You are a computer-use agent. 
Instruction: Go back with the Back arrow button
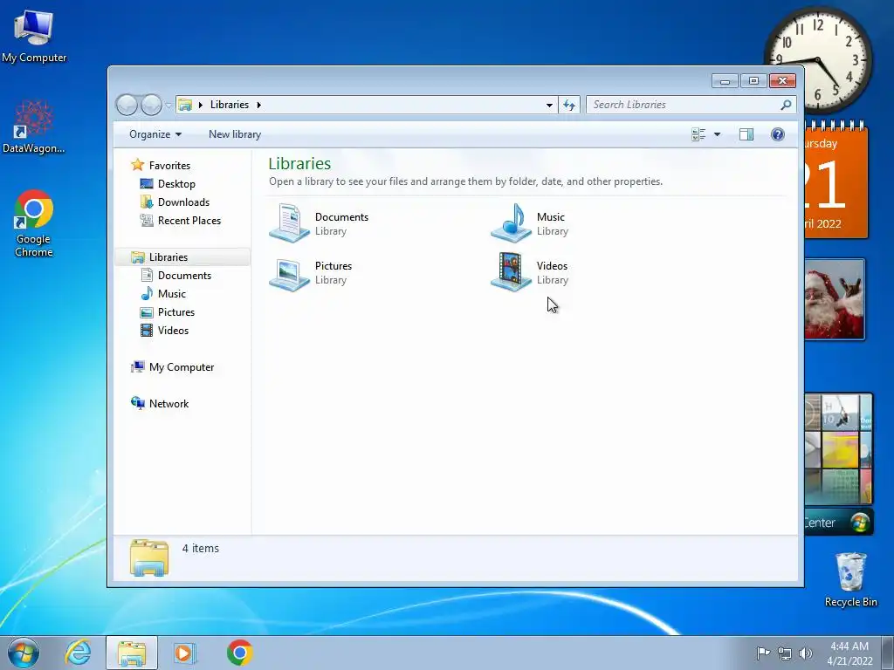point(127,105)
